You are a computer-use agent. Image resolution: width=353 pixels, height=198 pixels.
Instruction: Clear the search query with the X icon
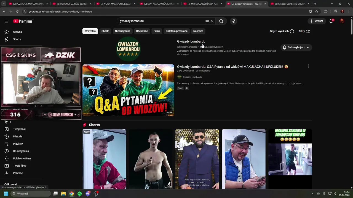click(x=212, y=21)
